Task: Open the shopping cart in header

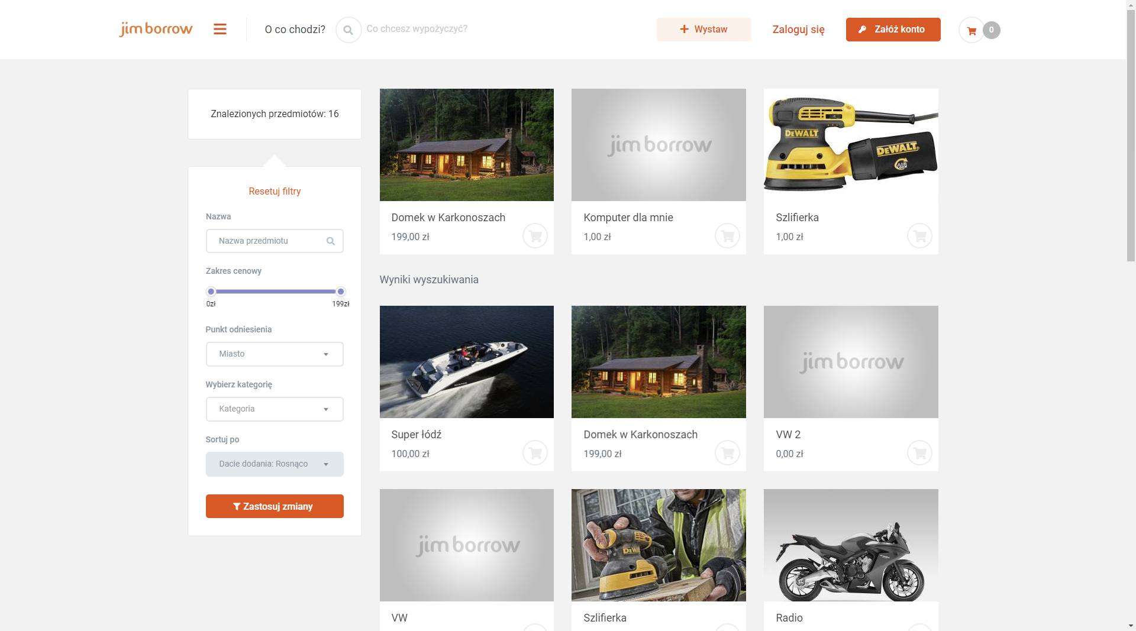Action: pyautogui.click(x=972, y=30)
